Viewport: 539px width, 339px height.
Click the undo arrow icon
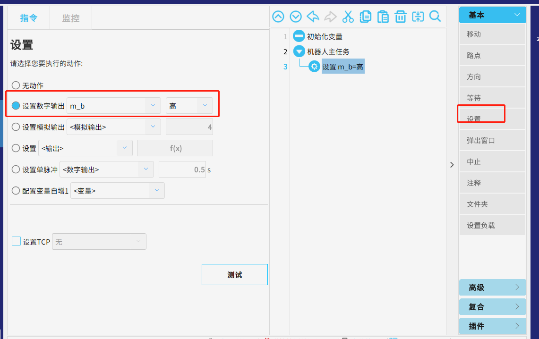tap(313, 17)
